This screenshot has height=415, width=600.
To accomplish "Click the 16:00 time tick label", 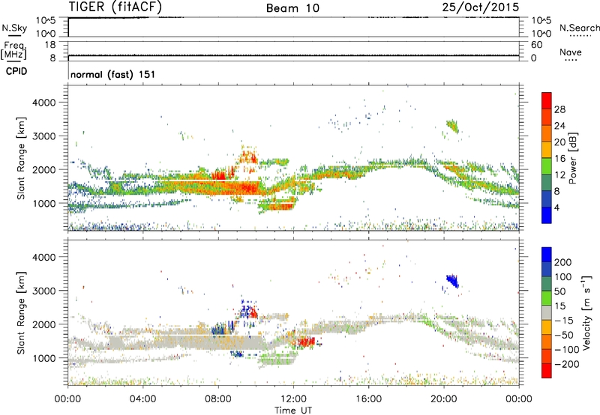I will (x=368, y=399).
